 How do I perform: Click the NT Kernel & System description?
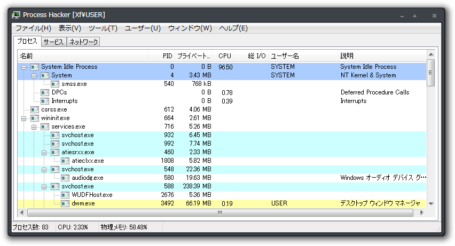pyautogui.click(x=368, y=75)
